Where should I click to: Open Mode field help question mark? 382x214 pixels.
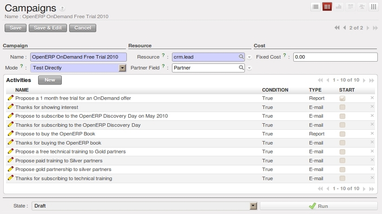21,66
